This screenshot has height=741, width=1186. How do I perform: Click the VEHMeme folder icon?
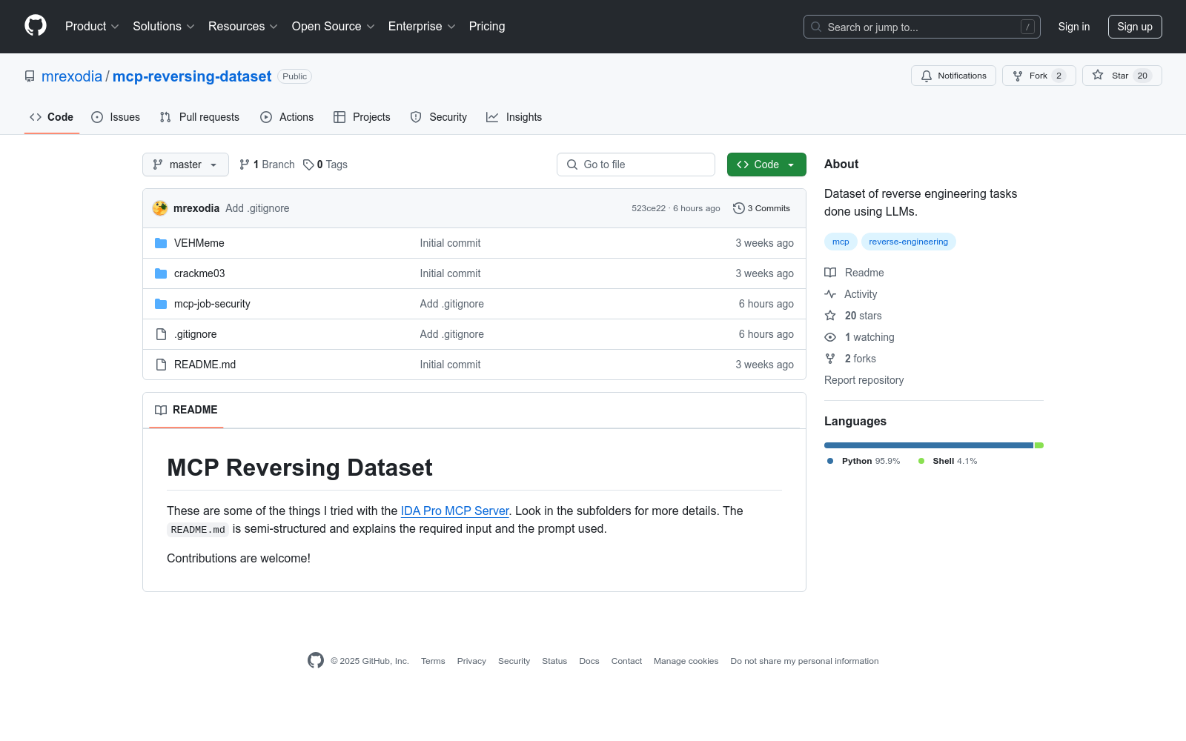161,243
